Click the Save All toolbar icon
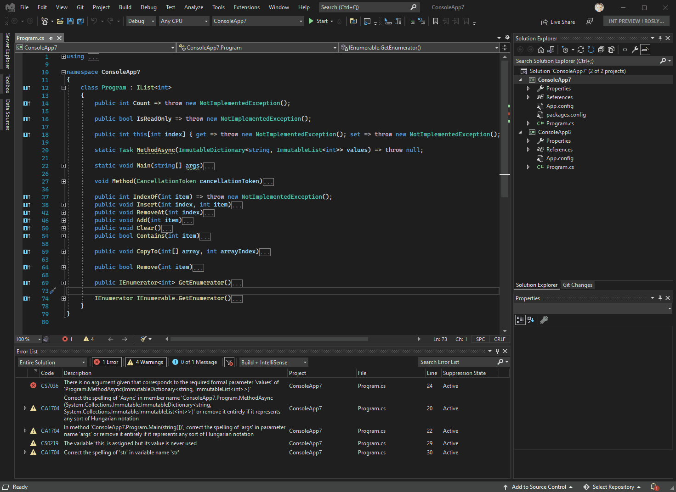The image size is (676, 492). click(x=80, y=21)
